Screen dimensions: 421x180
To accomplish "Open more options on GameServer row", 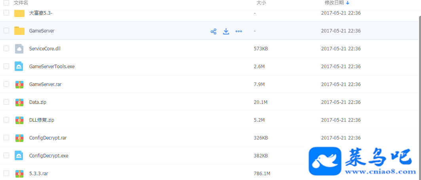I will coord(239,31).
